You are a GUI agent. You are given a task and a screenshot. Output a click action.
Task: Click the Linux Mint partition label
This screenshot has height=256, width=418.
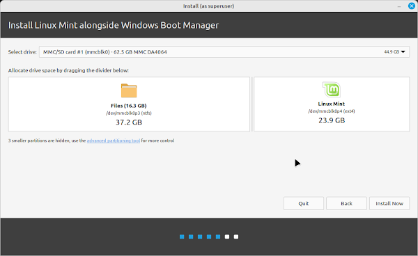[x=332, y=104]
